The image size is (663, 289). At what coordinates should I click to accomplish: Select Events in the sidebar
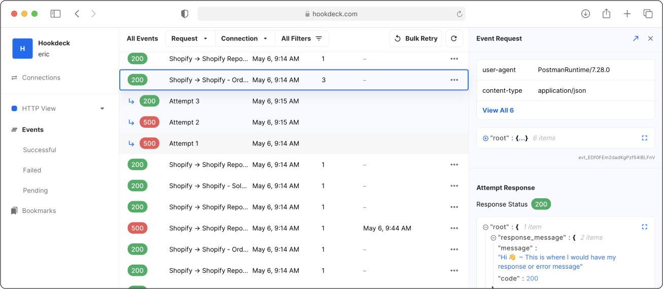32,130
